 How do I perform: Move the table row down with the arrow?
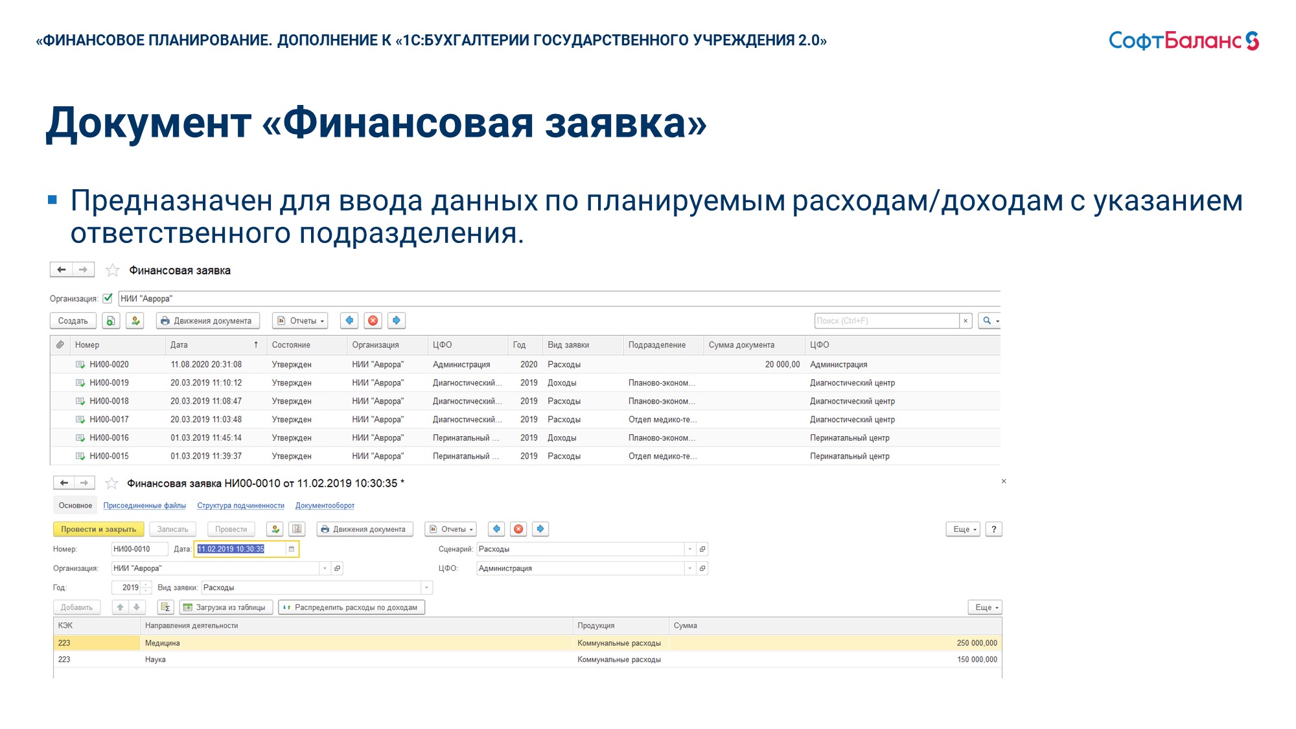click(x=137, y=607)
